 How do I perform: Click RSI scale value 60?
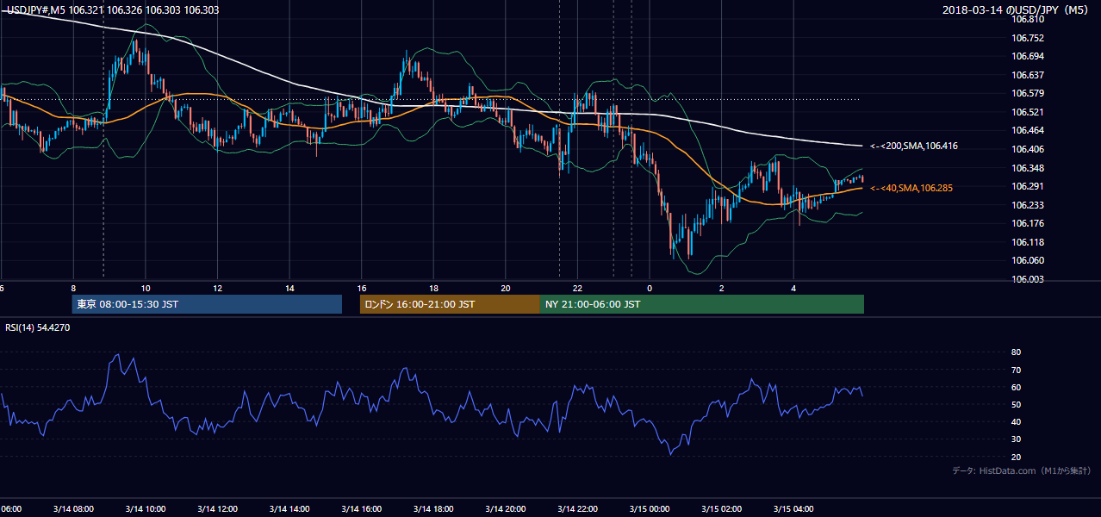[x=1017, y=387]
